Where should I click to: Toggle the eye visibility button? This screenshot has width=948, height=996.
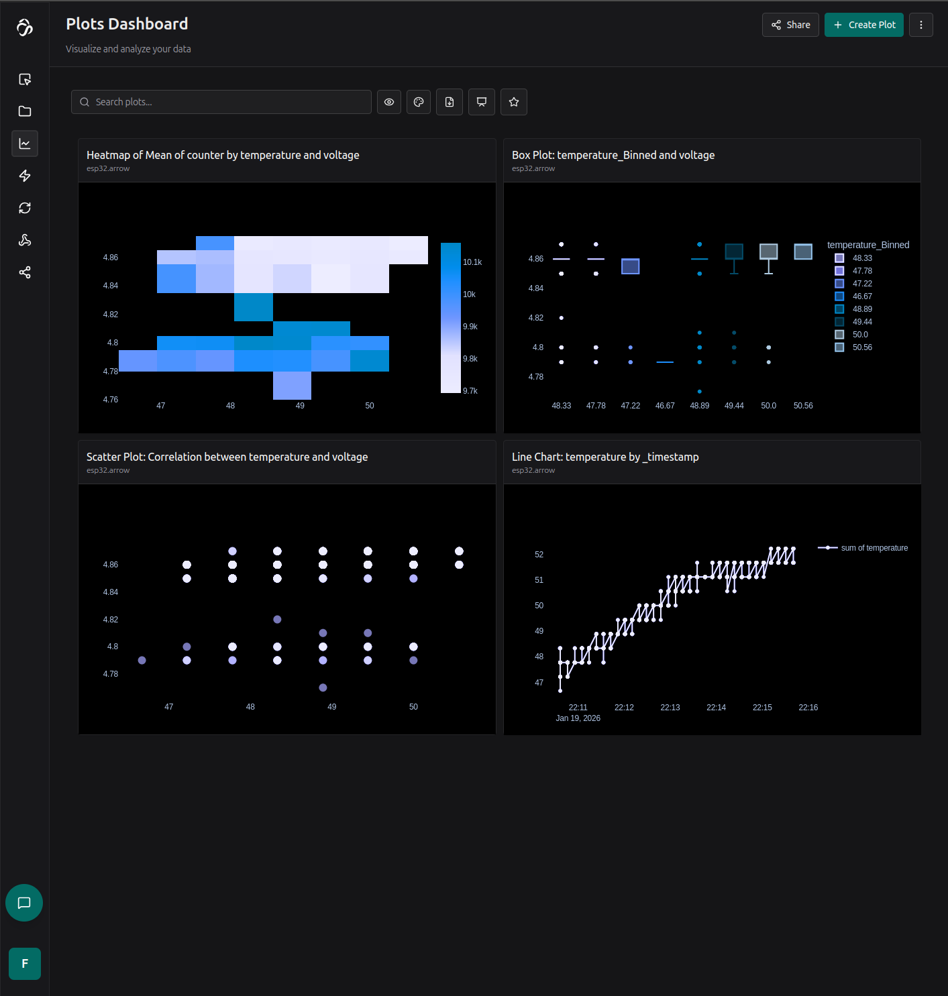coord(389,102)
